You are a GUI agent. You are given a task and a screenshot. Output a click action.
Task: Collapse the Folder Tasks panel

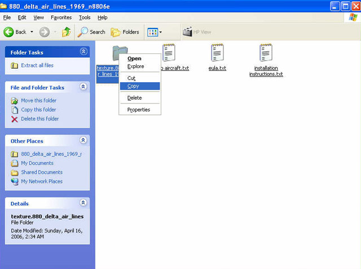click(x=83, y=51)
